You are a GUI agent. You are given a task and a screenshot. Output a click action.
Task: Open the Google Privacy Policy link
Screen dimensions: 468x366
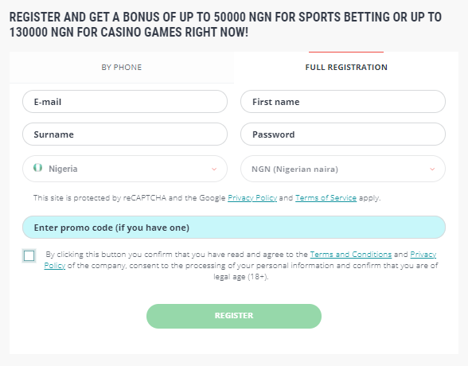point(252,198)
